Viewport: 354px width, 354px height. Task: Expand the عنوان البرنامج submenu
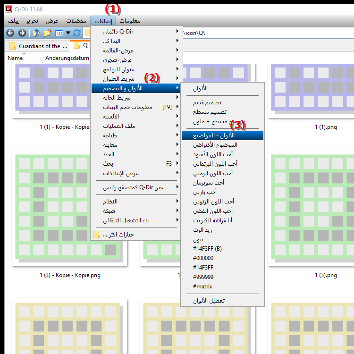(x=135, y=69)
